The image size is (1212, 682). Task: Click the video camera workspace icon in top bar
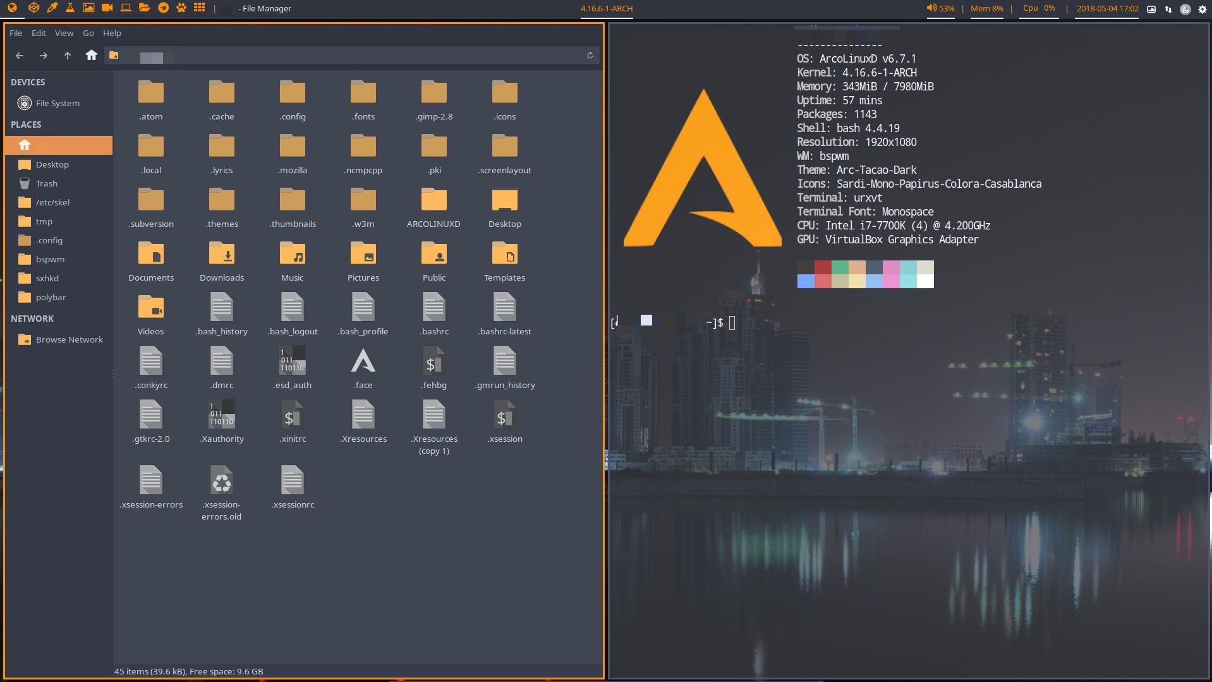[107, 8]
